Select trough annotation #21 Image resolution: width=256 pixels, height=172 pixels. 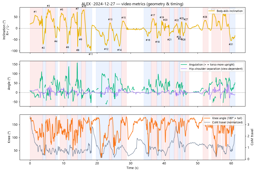pyautogui.click(x=169, y=40)
